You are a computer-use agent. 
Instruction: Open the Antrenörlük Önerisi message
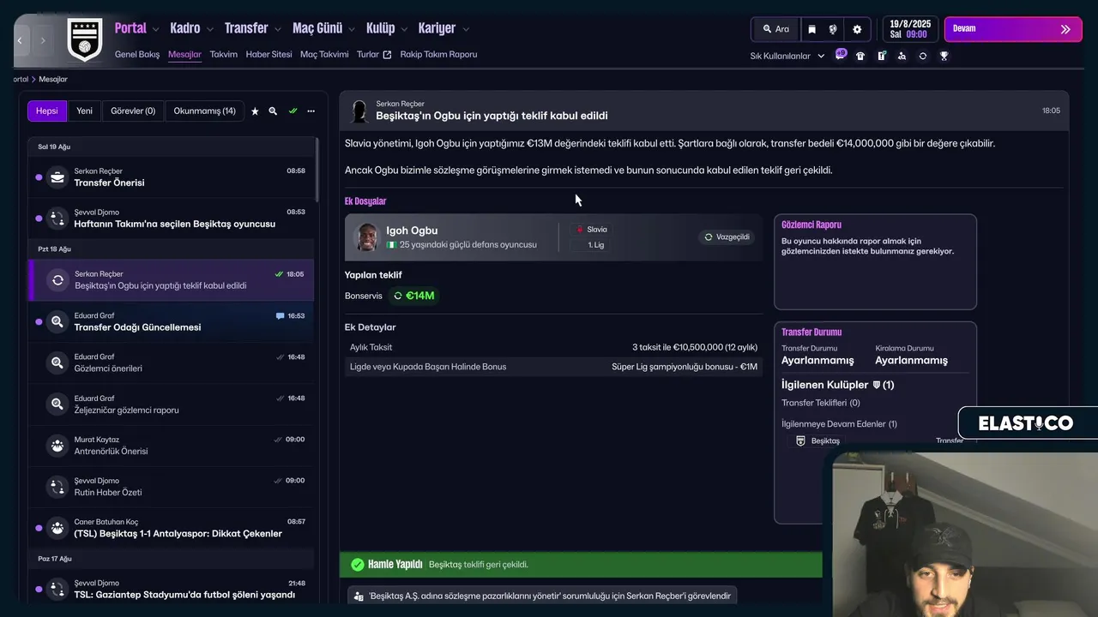171,446
